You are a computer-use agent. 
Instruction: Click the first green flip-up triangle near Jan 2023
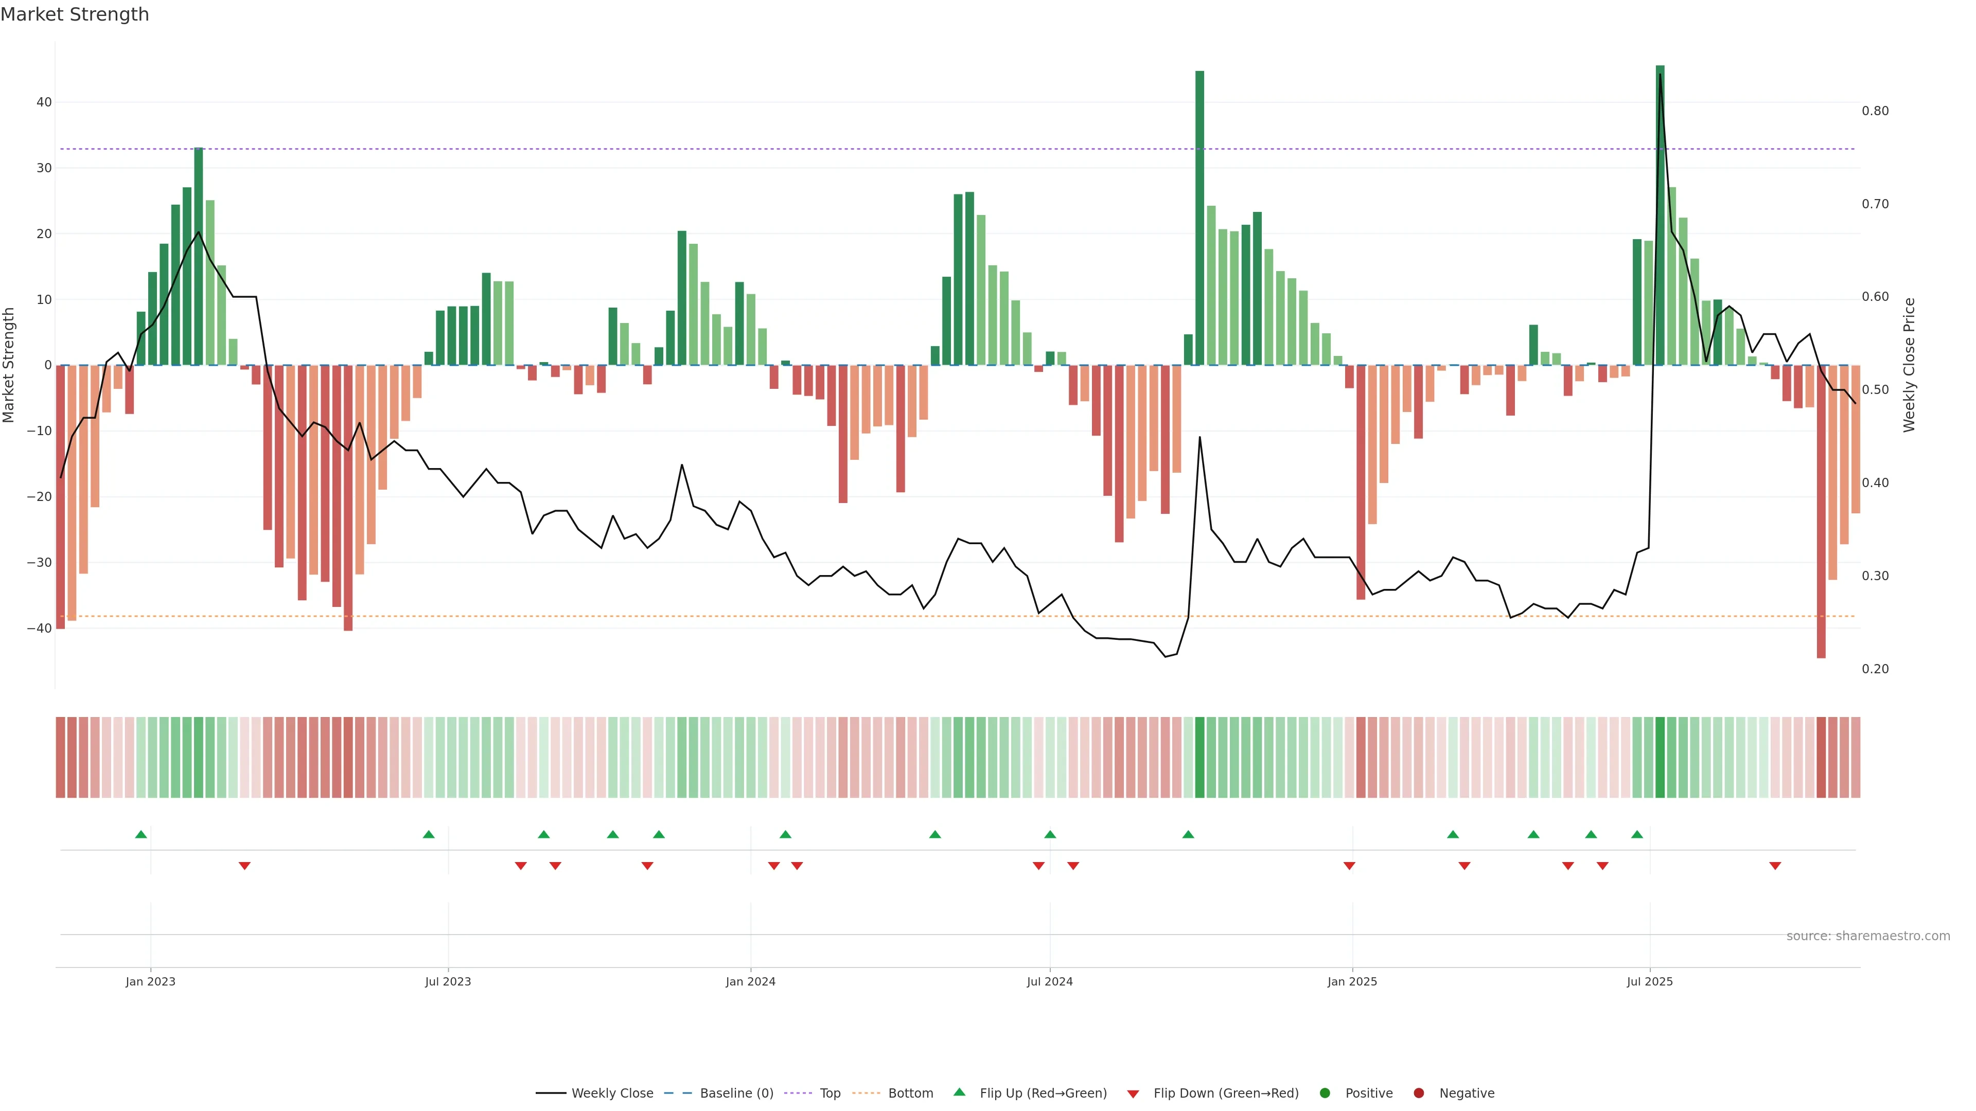pyautogui.click(x=141, y=834)
